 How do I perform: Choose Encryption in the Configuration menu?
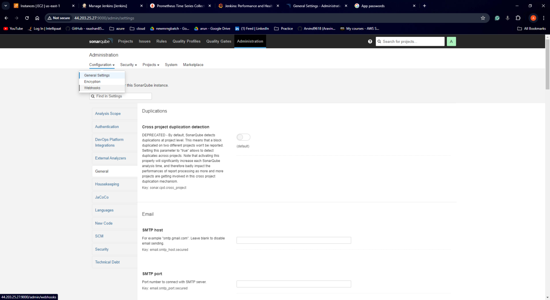pyautogui.click(x=92, y=82)
